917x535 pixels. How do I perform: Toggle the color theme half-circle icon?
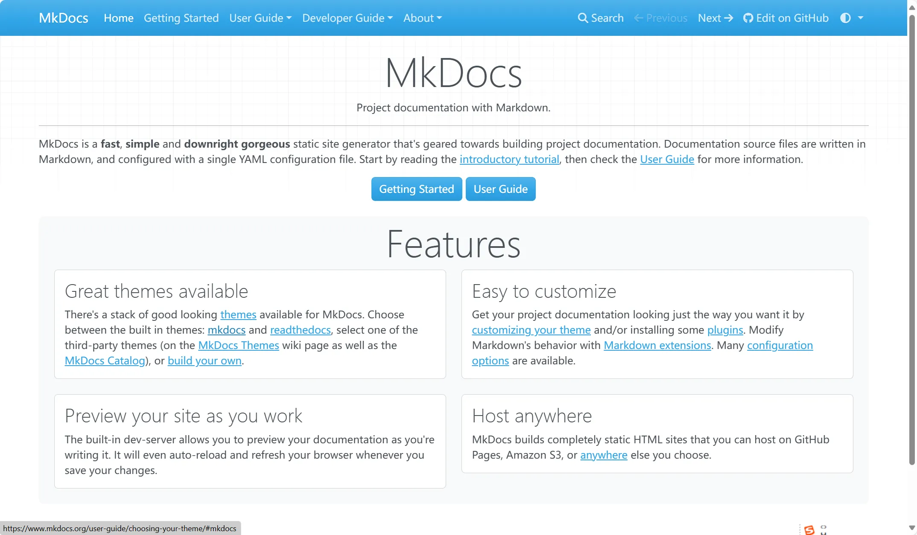pos(845,18)
